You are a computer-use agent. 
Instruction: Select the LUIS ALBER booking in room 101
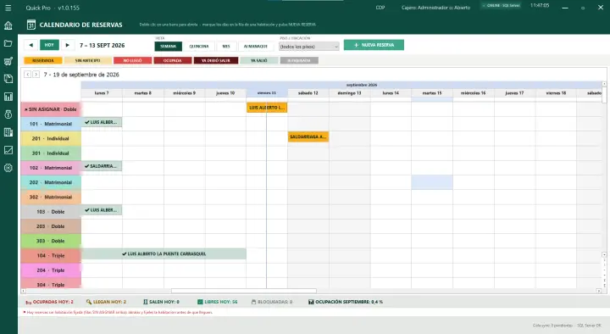[102, 122]
